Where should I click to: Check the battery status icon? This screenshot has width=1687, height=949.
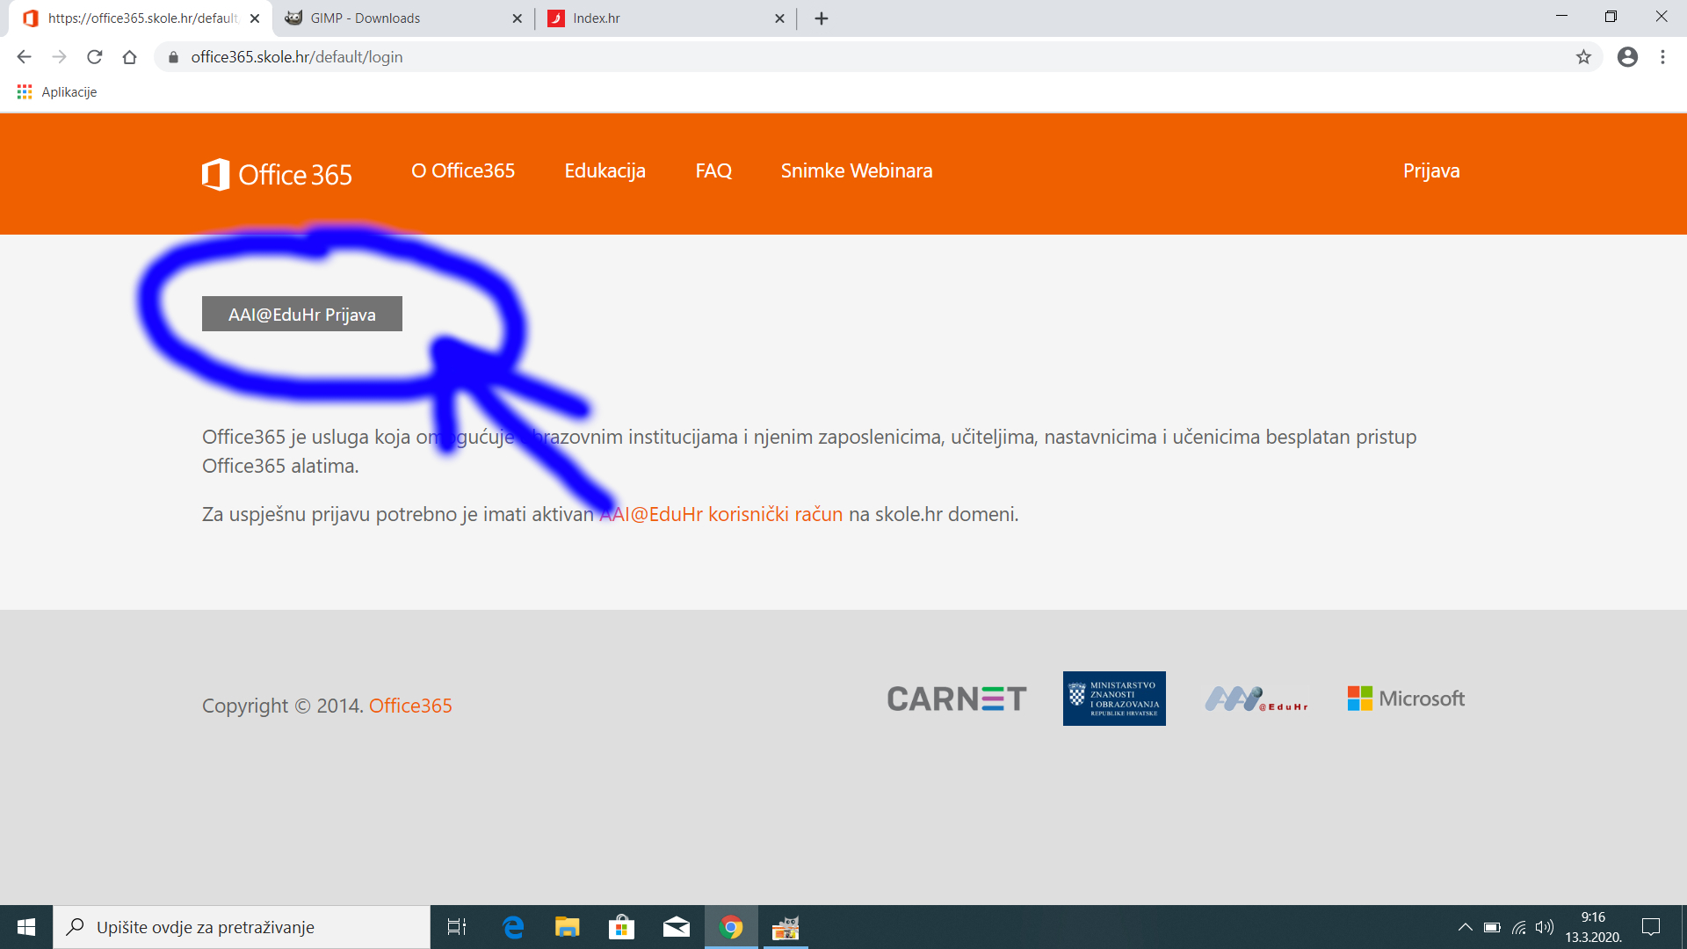coord(1492,927)
